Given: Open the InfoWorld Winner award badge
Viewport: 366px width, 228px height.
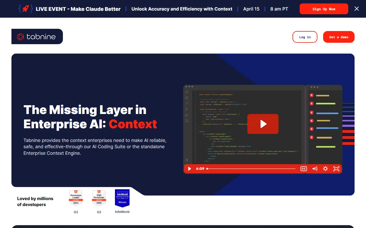Looking at the screenshot, I should pyautogui.click(x=122, y=198).
